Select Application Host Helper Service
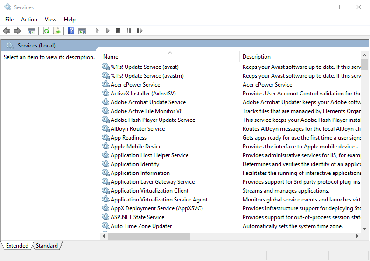 [150, 155]
